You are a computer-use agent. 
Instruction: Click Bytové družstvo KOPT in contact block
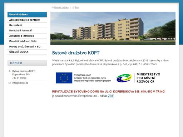pyautogui.click(x=24, y=71)
